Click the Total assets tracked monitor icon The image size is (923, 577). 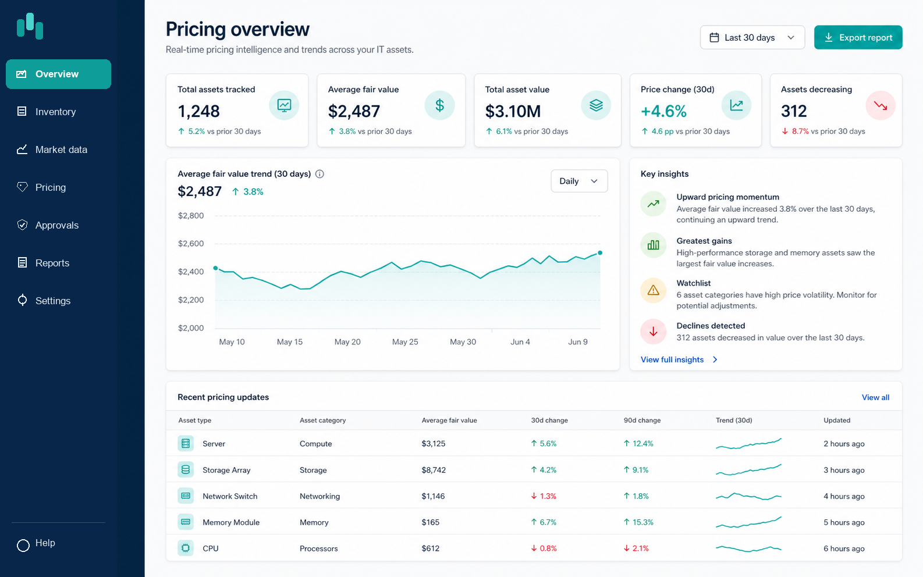pos(284,105)
